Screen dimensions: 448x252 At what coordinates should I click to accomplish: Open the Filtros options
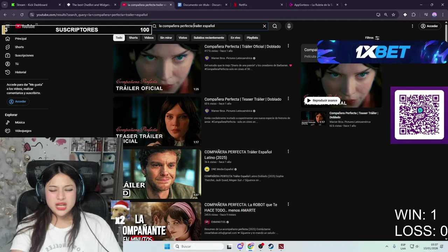point(372,38)
